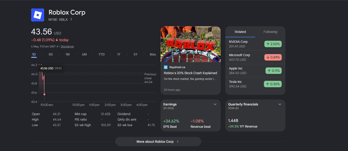Click the Mkt cap value 31.42B
348x151 pixels.
point(105,114)
